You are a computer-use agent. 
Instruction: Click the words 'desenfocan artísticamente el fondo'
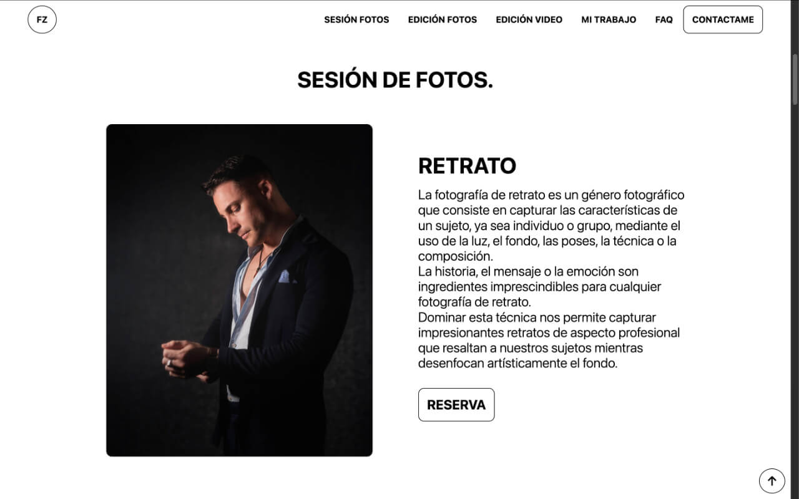click(517, 363)
